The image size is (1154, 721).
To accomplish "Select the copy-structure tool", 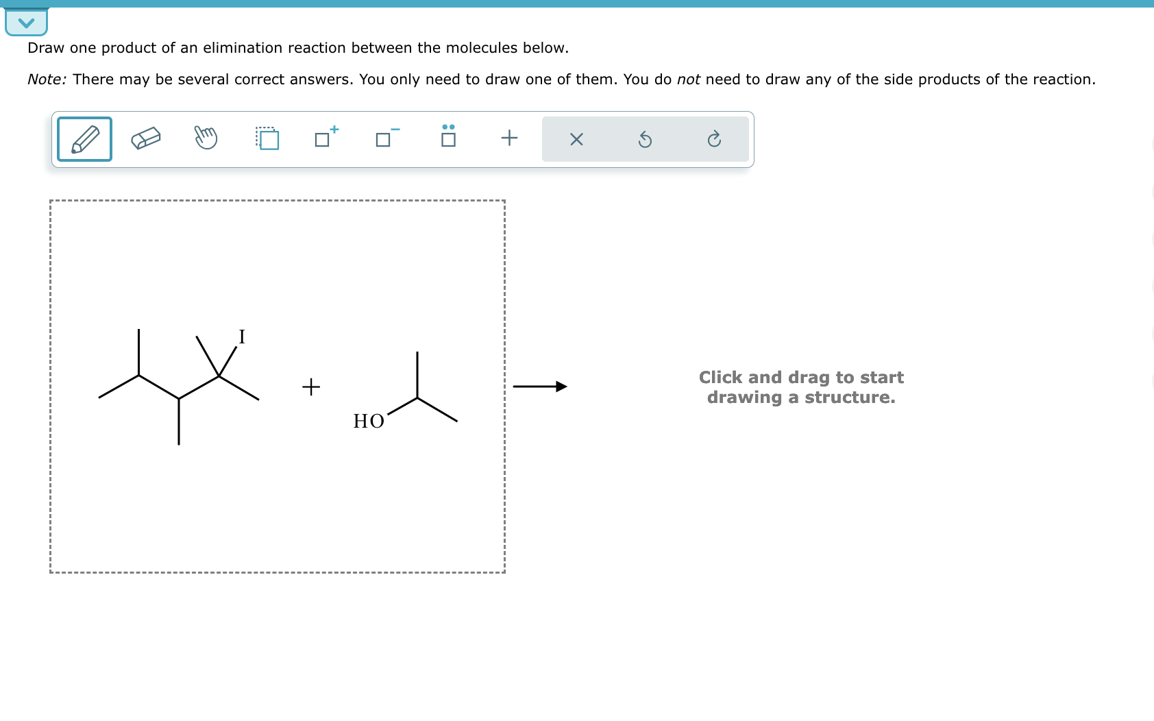I will tap(267, 139).
